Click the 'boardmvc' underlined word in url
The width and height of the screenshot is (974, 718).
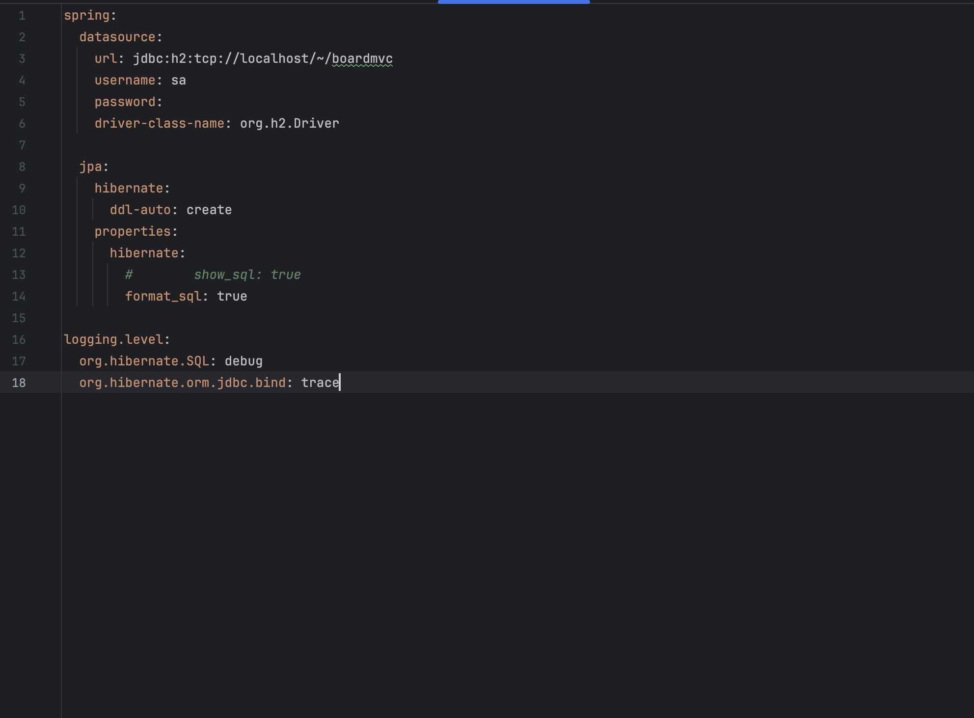(362, 59)
